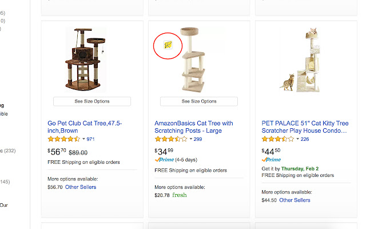Click the Go Pet Club star rating
Screen dimensions: 366x229
point(64,139)
